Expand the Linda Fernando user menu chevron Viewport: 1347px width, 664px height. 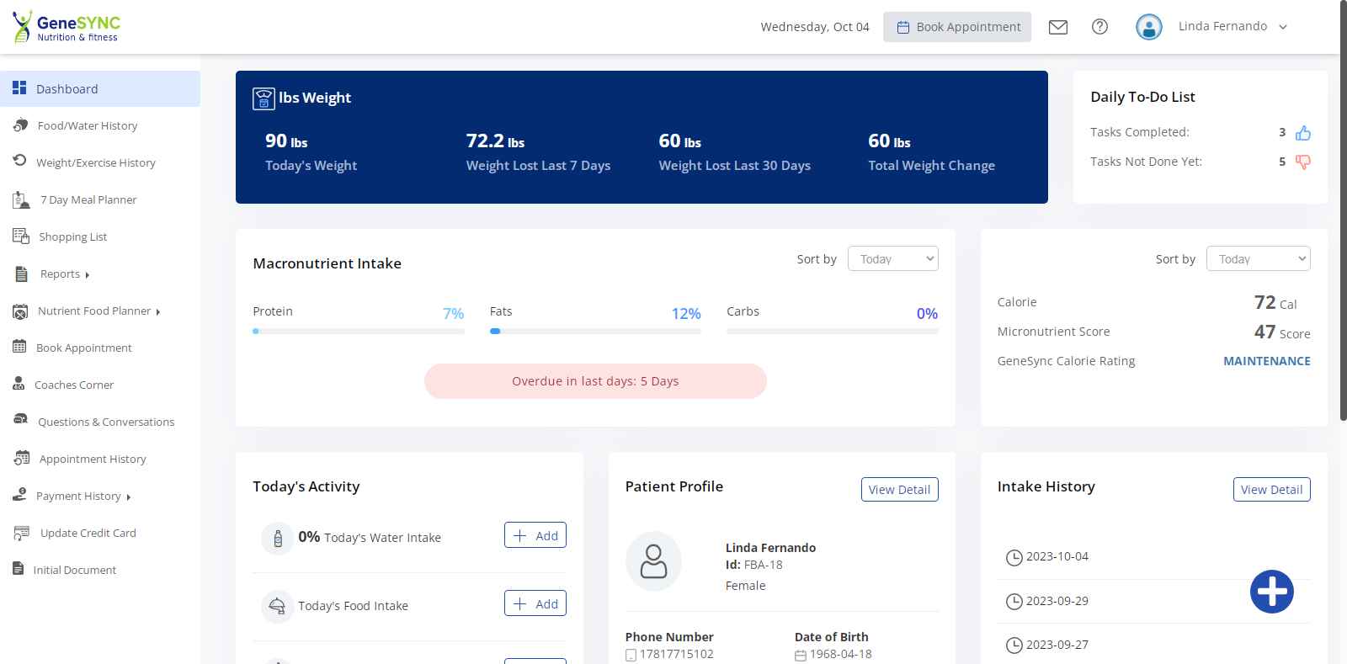(x=1283, y=27)
